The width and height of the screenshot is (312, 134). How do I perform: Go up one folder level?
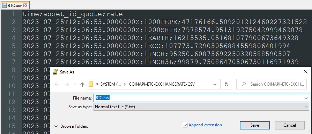click(x=82, y=84)
